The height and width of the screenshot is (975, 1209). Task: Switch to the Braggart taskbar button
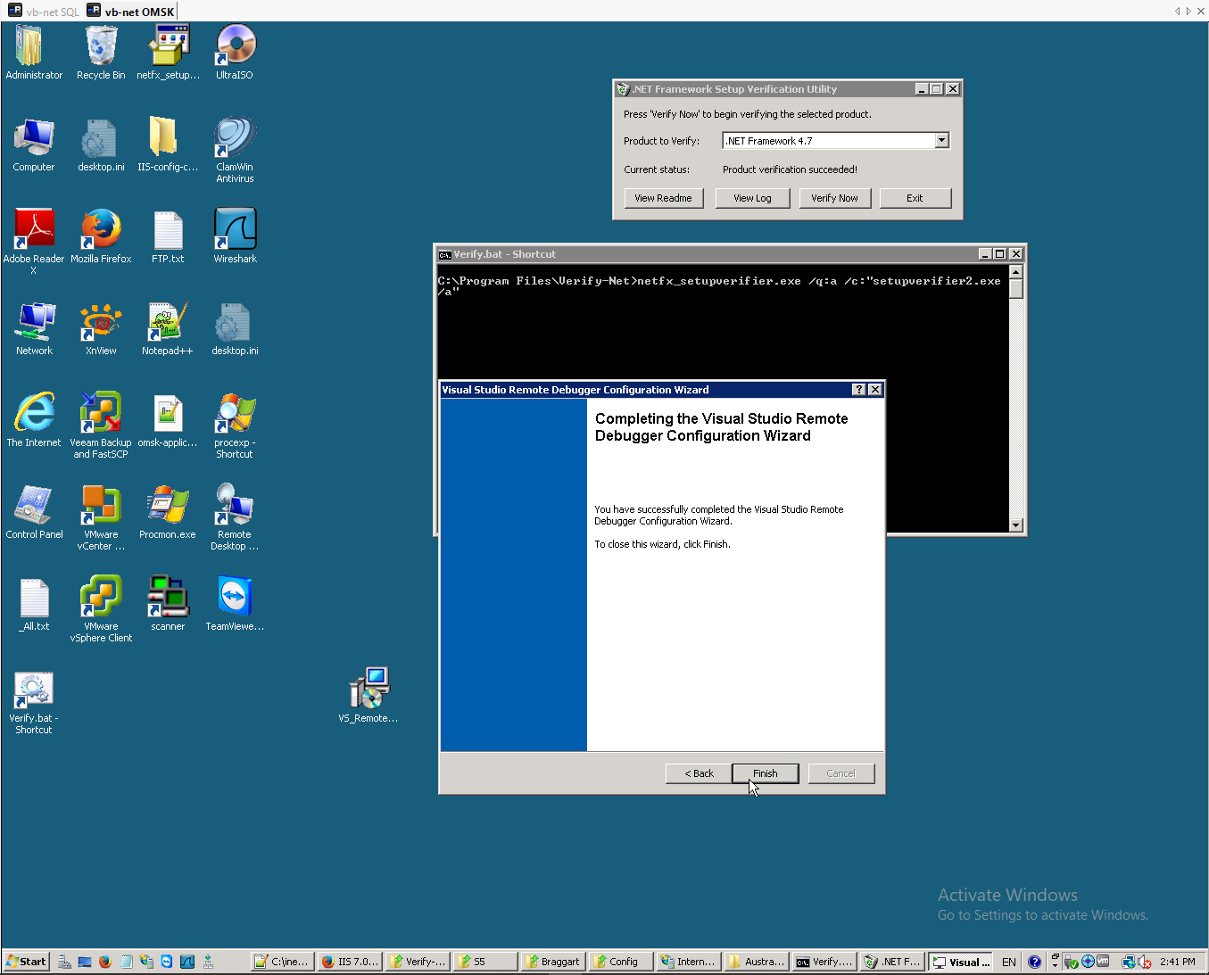pos(553,962)
